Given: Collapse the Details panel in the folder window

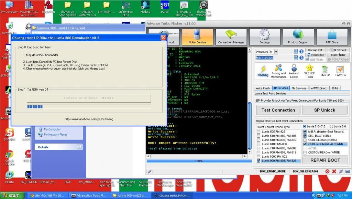Looking at the screenshot, I should pyautogui.click(x=79, y=147).
